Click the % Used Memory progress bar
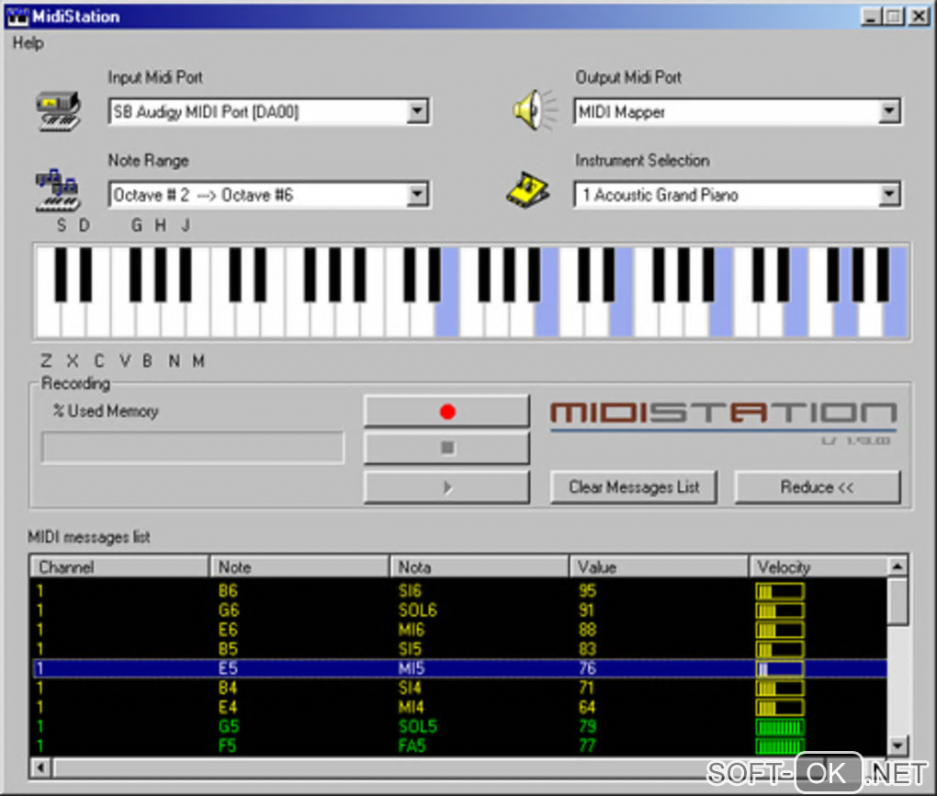Image resolution: width=937 pixels, height=796 pixels. point(192,448)
